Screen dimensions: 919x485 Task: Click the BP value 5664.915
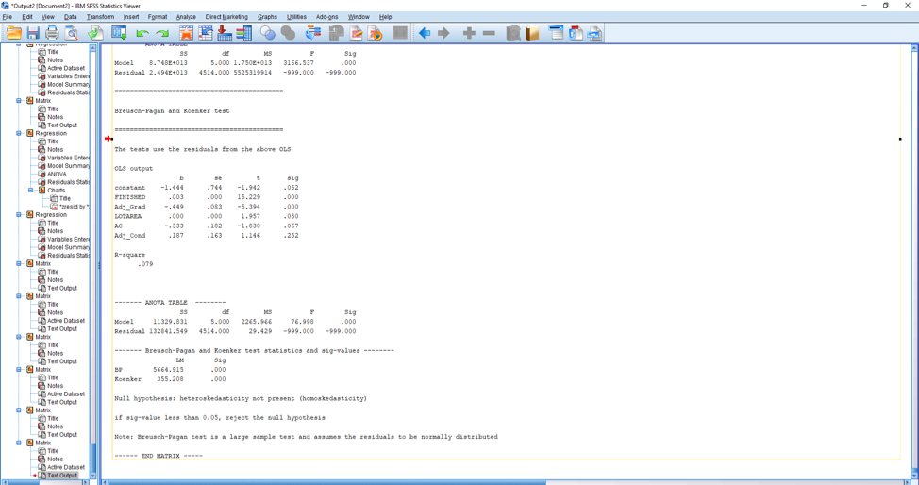tap(168, 370)
